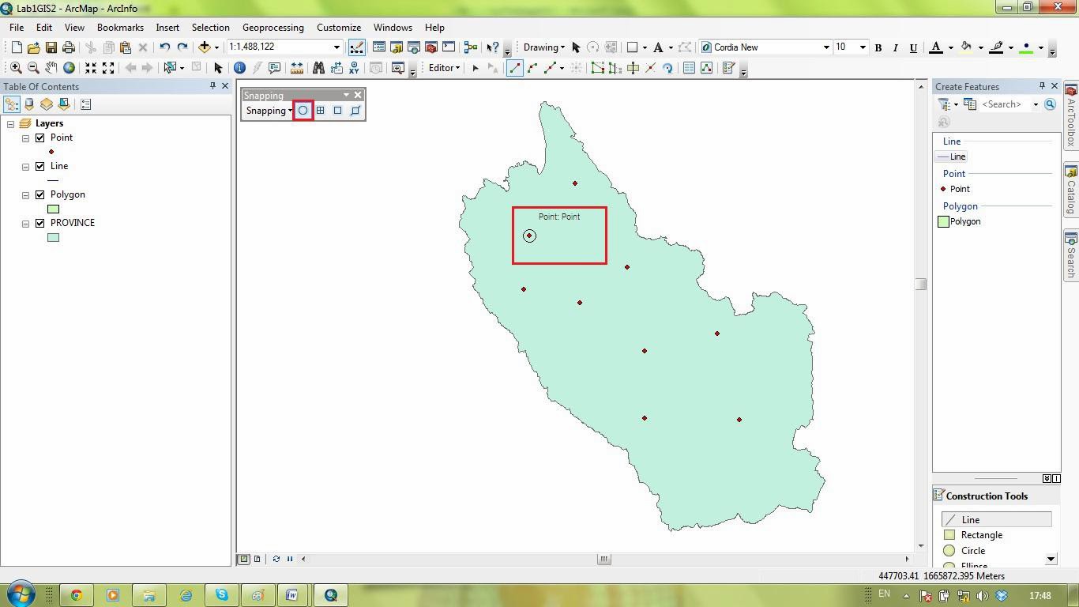Toggle bold text formatting
The height and width of the screenshot is (607, 1079).
pyautogui.click(x=878, y=47)
